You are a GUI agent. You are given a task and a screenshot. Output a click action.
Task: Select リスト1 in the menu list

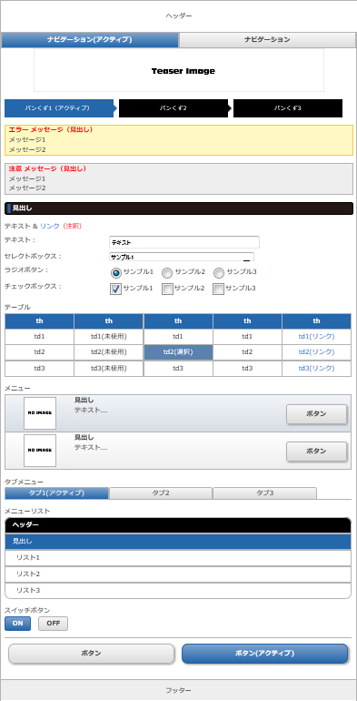coord(178,558)
